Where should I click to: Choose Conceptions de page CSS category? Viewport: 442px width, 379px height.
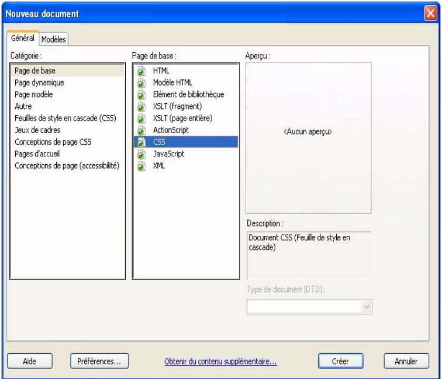coord(67,142)
